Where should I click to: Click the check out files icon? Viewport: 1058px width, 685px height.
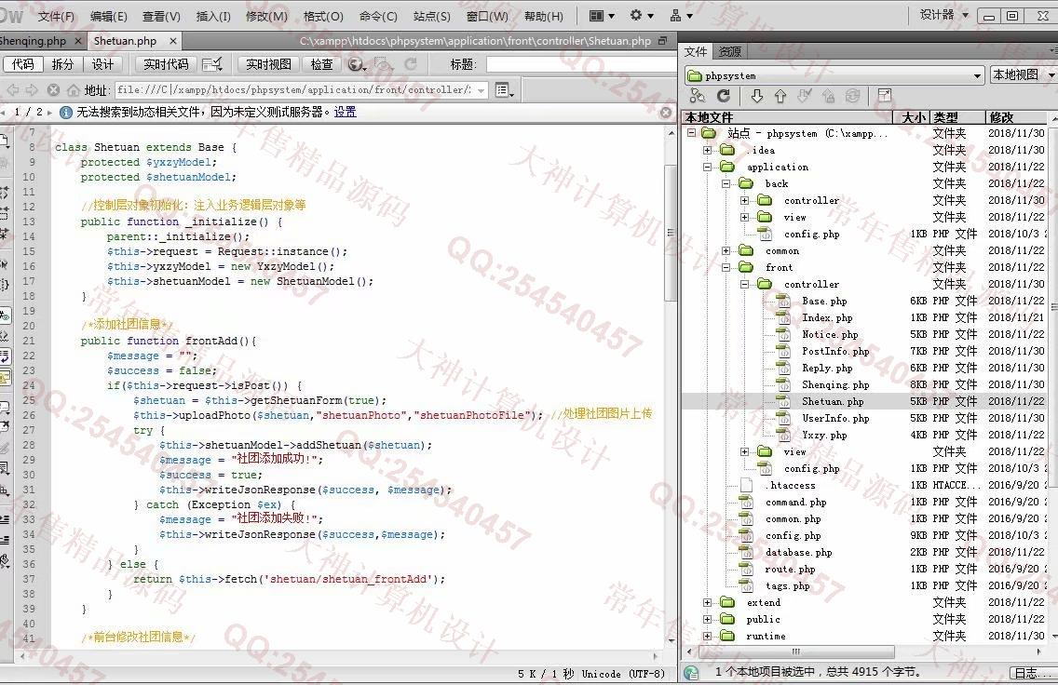click(805, 96)
